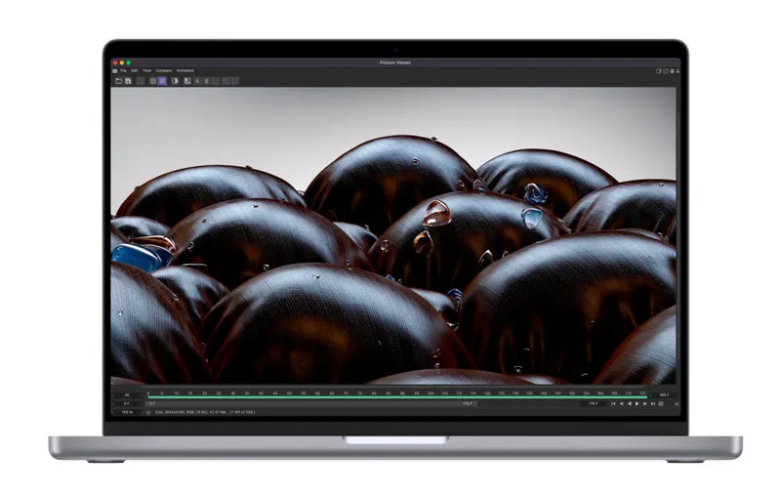
Task: Toggle compare image B button
Action: [207, 81]
